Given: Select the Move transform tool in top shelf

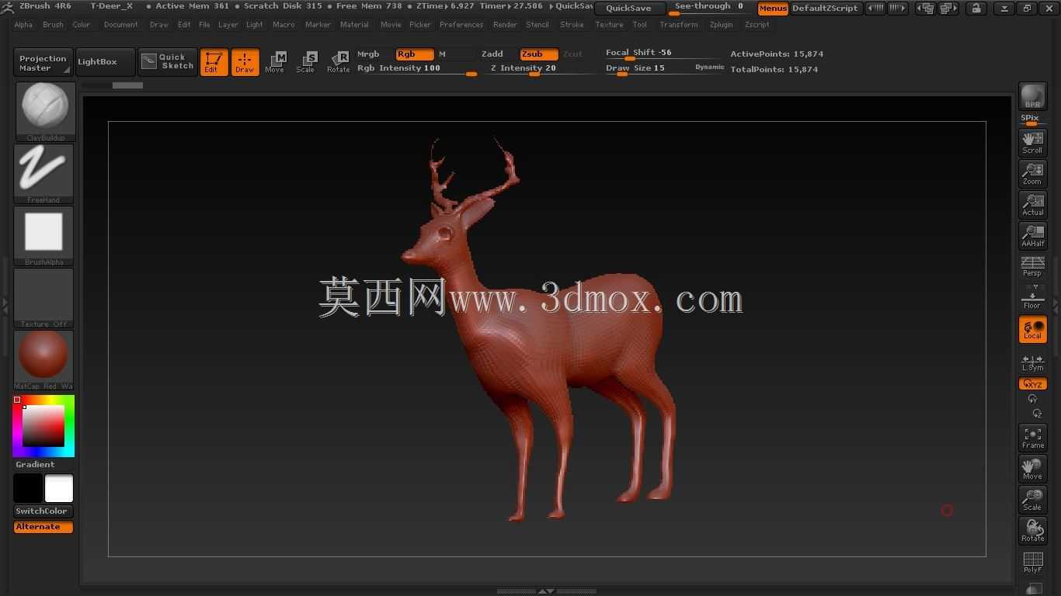Looking at the screenshot, I should 275,62.
